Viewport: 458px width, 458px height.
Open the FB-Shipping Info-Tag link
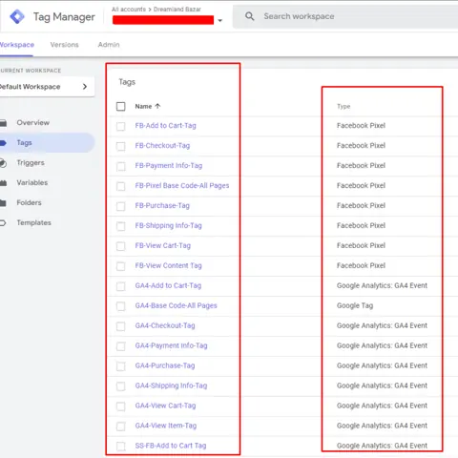169,226
